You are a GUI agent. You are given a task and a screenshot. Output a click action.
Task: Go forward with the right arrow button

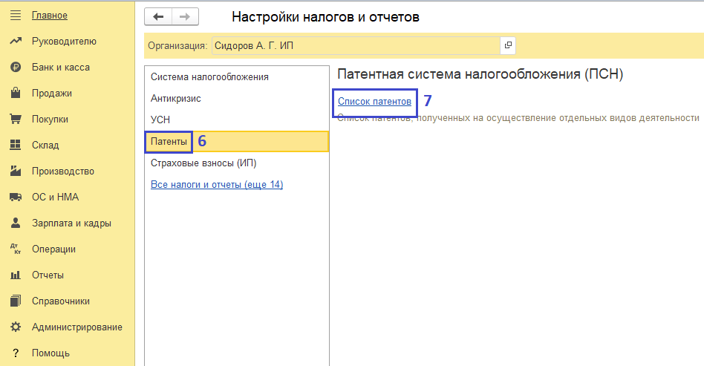click(x=185, y=17)
